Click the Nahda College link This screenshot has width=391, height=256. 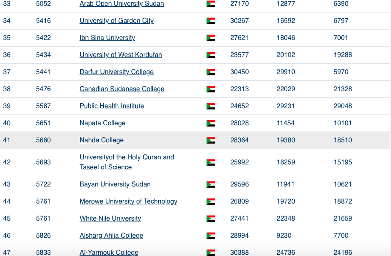pos(102,140)
